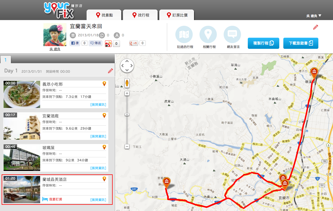Image resolution: width=333 pixels, height=211 pixels.
Task: Click the 9公里 34分鐘 driving info
Action: click(77, 160)
